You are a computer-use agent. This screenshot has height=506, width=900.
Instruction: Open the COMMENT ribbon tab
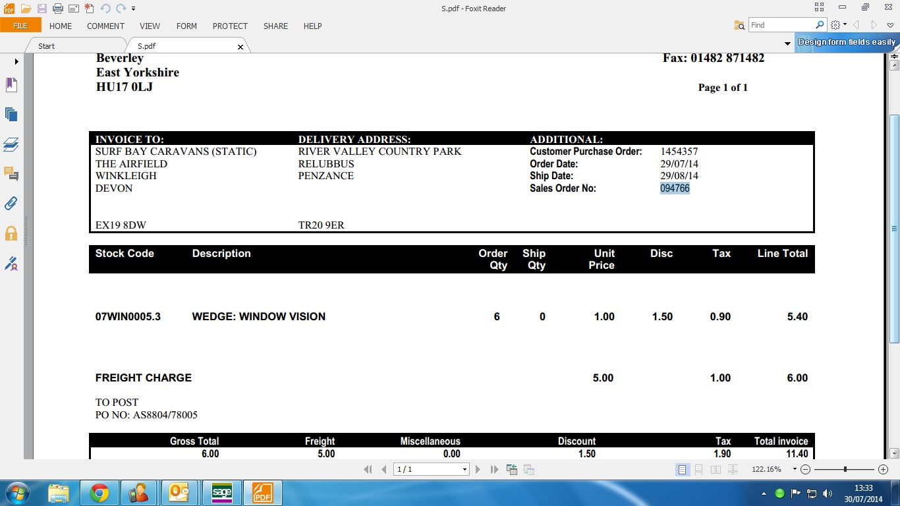105,26
